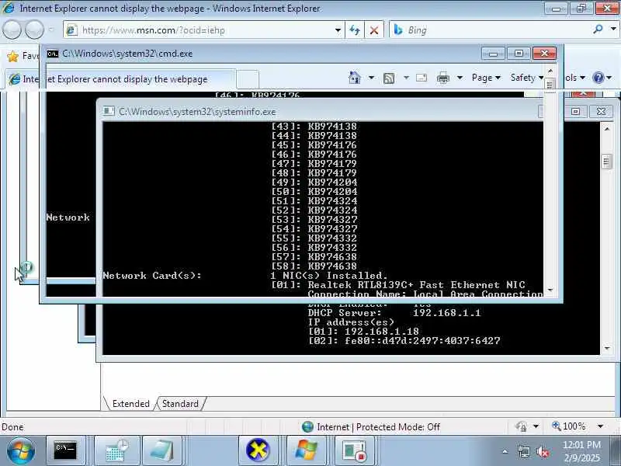Viewport: 621px width, 466px height.
Task: Open a new blank tab
Action: coord(248,79)
